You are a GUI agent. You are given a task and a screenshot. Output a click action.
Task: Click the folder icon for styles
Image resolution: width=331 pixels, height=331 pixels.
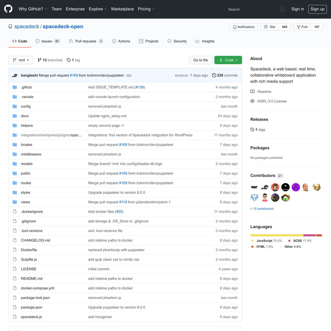(x=15, y=192)
